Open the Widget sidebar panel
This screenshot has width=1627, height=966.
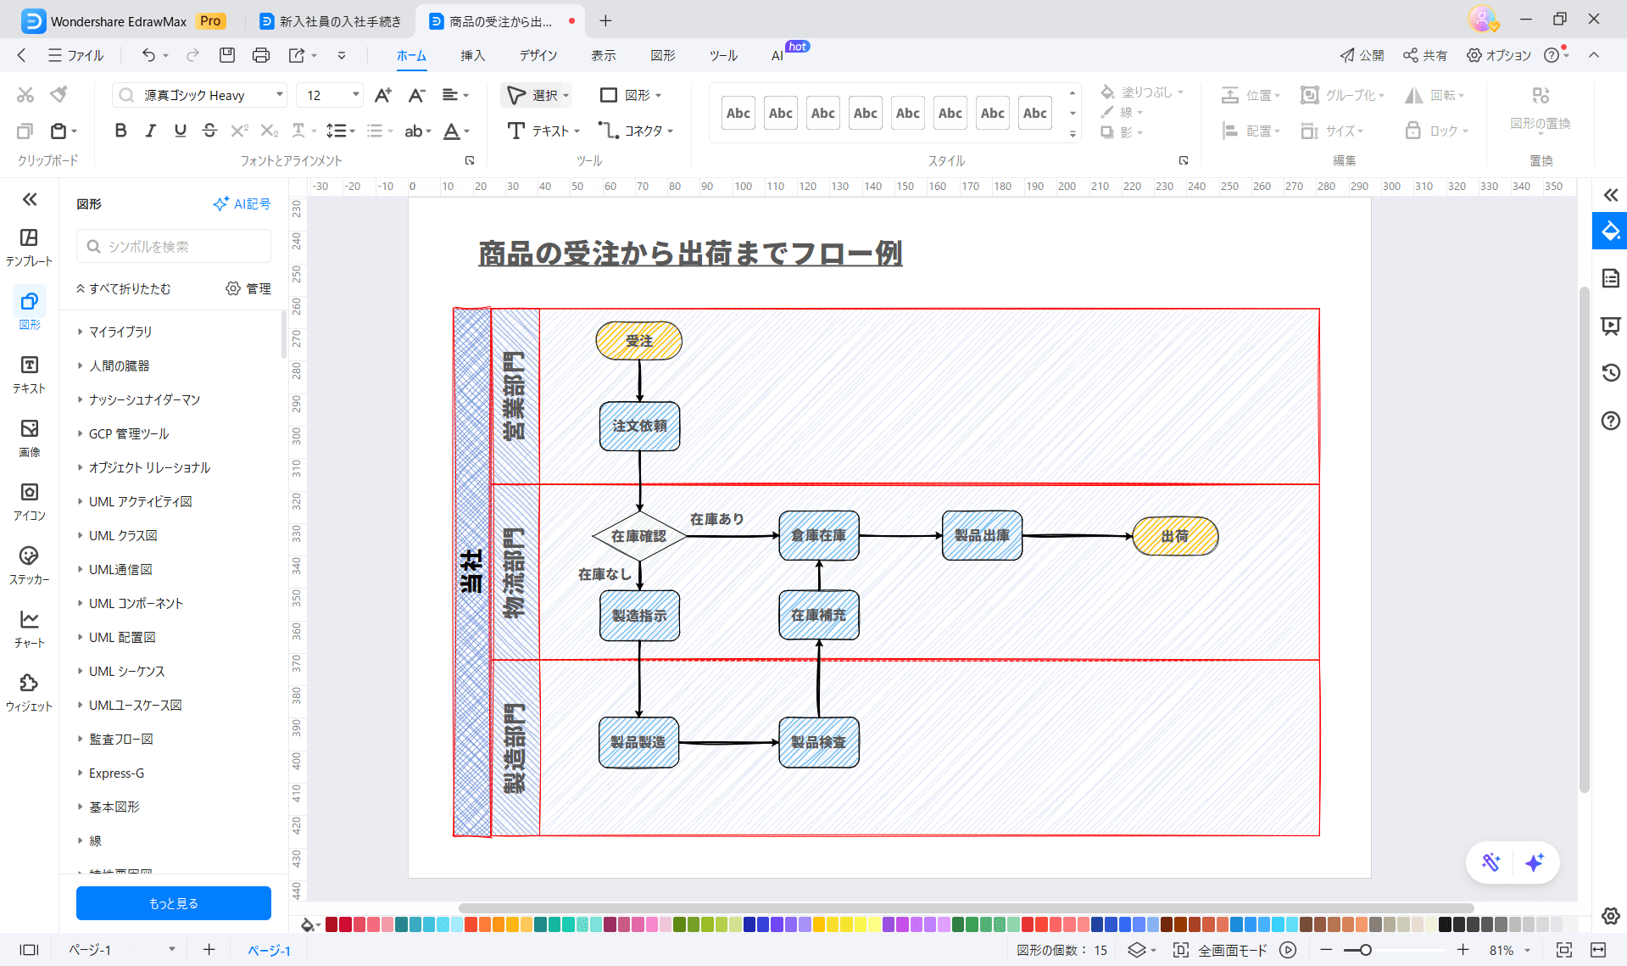(29, 692)
